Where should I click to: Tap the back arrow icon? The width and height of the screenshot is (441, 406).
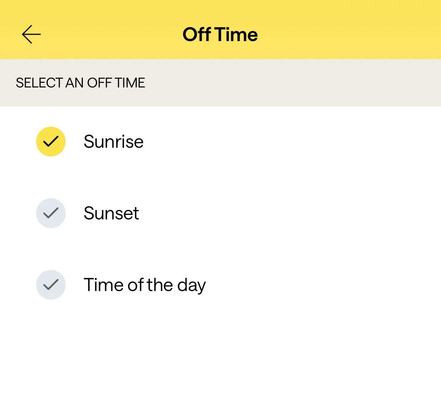pos(31,35)
